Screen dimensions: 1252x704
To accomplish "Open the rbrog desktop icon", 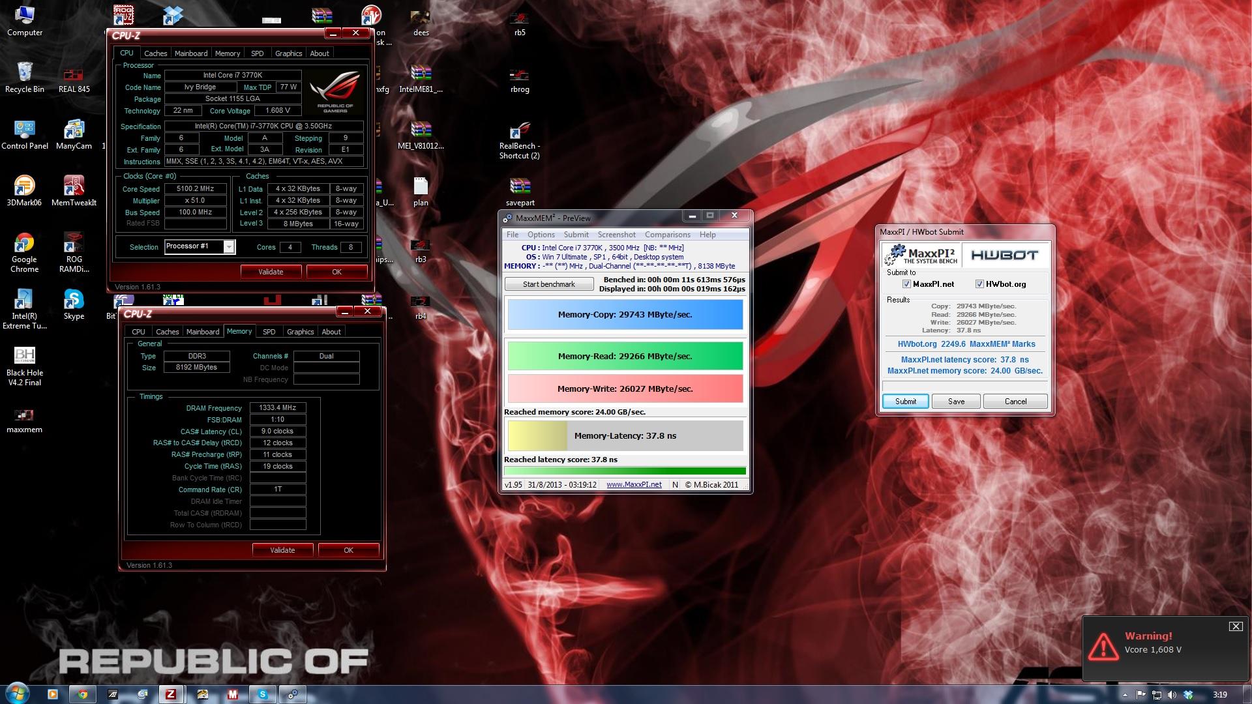I will [x=520, y=79].
